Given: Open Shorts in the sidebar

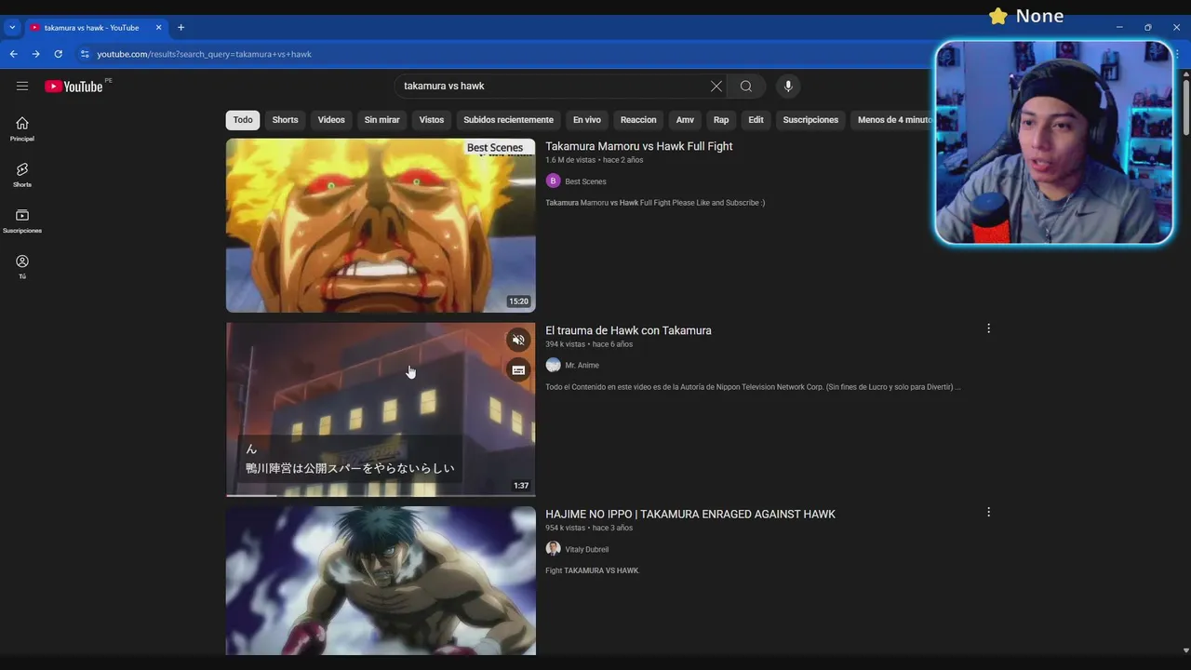Looking at the screenshot, I should click(22, 174).
